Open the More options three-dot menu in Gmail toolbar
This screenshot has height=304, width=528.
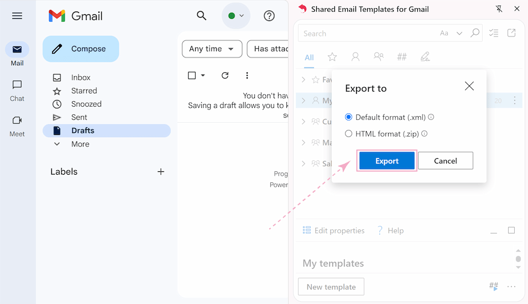[x=247, y=75]
